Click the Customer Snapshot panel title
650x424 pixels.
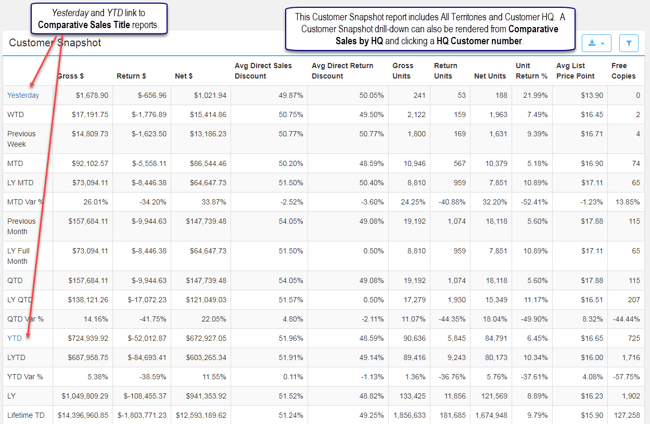click(55, 43)
